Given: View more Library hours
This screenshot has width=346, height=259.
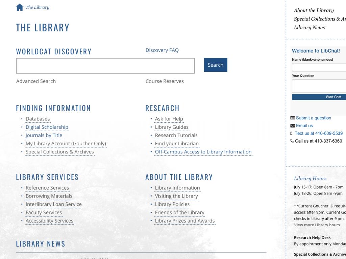Looking at the screenshot, I should pos(317,225).
